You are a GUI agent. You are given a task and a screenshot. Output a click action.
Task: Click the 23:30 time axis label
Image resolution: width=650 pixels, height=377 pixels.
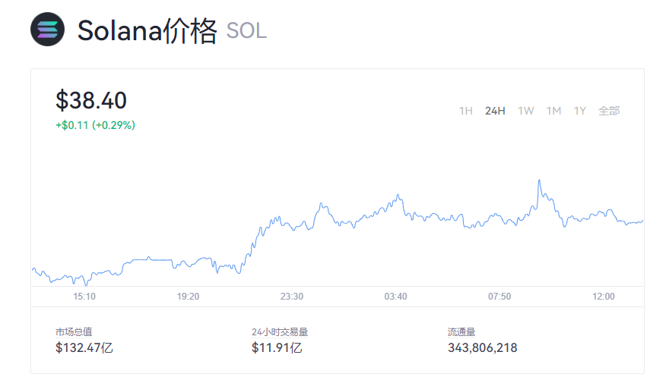(292, 296)
